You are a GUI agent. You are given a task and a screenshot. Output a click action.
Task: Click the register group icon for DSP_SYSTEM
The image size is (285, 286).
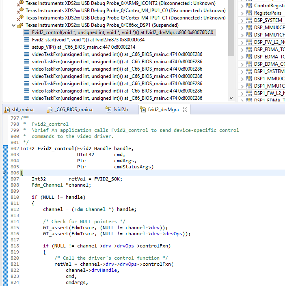pyautogui.click(x=249, y=20)
